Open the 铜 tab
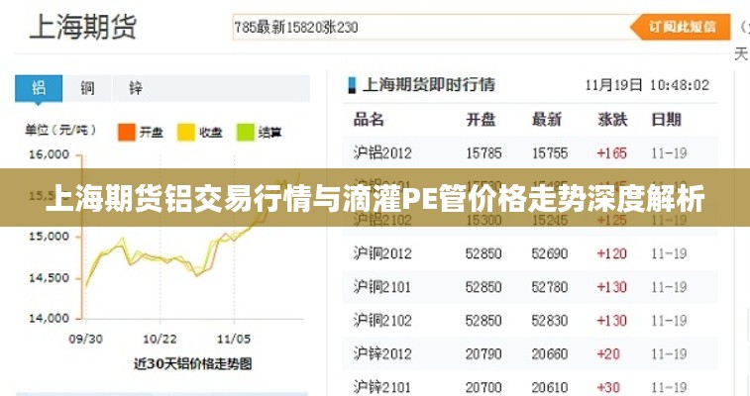The width and height of the screenshot is (750, 396). [87, 88]
